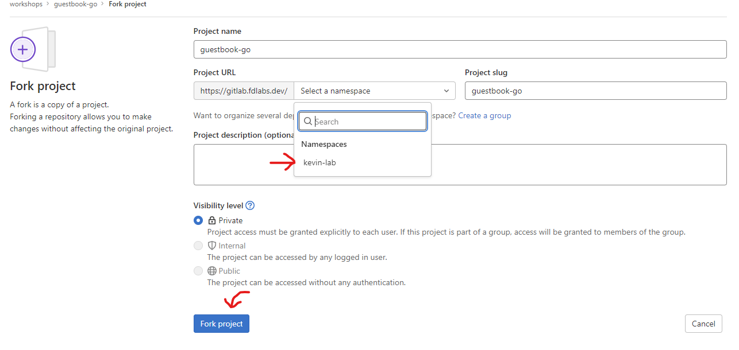The image size is (739, 350).
Task: Click the shield icon next to Internal
Action: tap(212, 246)
